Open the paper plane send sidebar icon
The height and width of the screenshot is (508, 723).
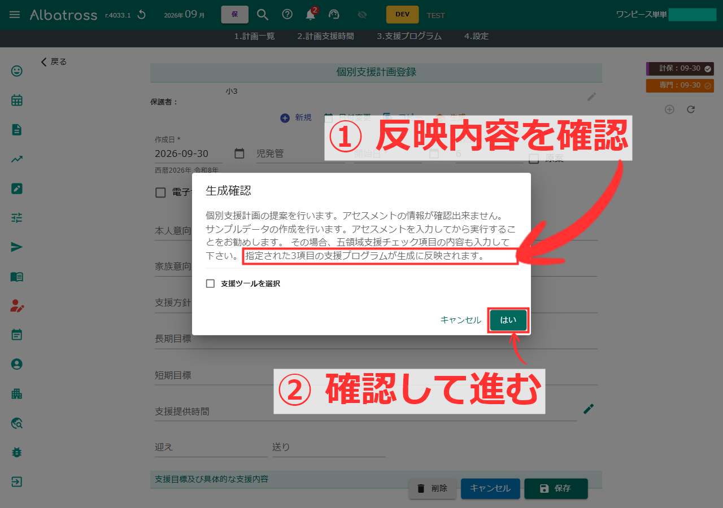pos(17,247)
